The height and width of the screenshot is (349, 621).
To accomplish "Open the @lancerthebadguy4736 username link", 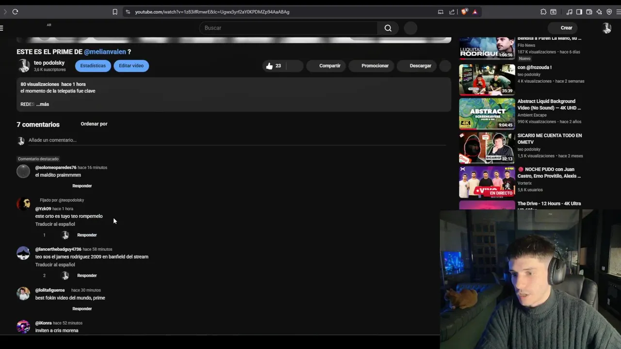I will (x=58, y=249).
